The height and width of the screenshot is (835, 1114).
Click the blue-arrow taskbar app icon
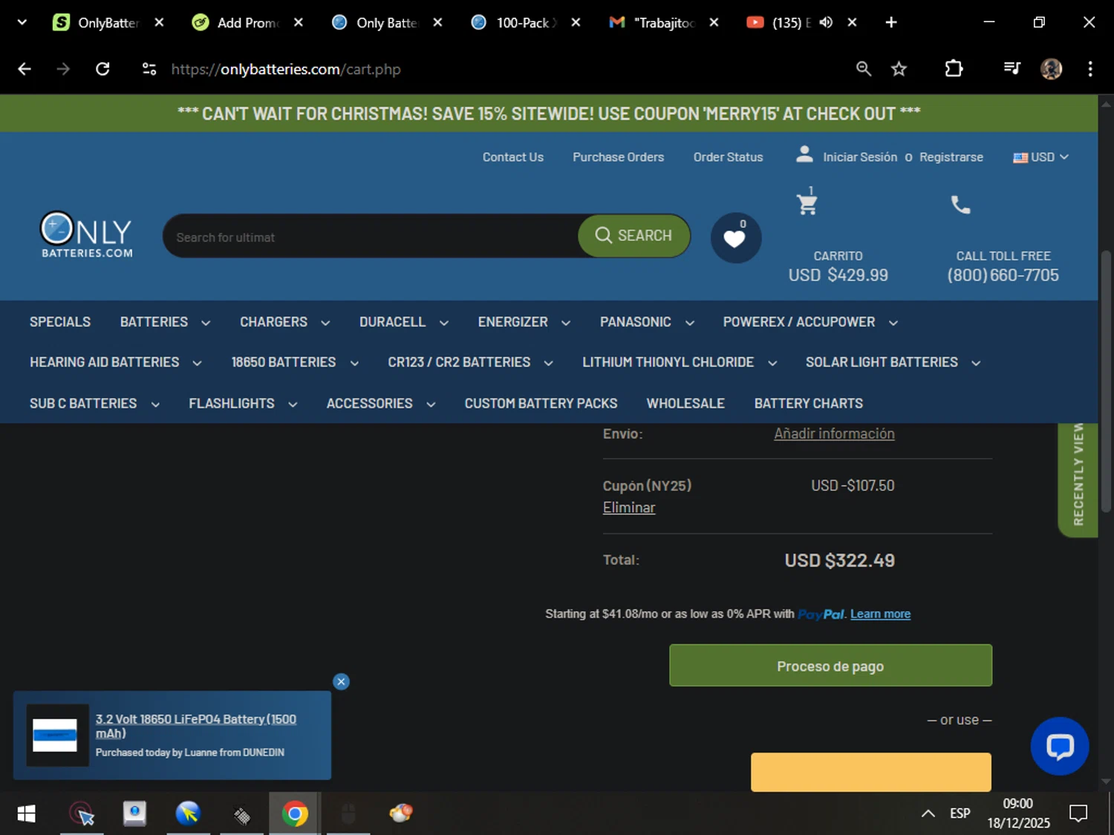point(188,814)
